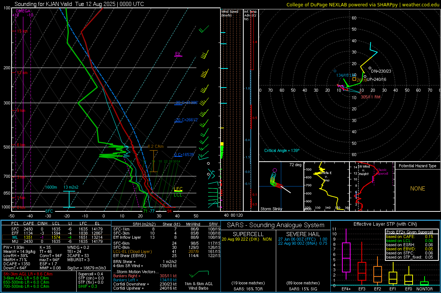441x293 pixels.
Task: Click the based on EBWD: 0.05 probability
Action: click(410, 249)
